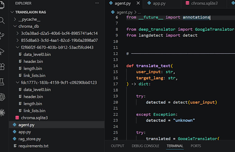This screenshot has height=152, width=235.
Task: Open the DEBUG CONSOLE panel tab
Action: point(145,146)
